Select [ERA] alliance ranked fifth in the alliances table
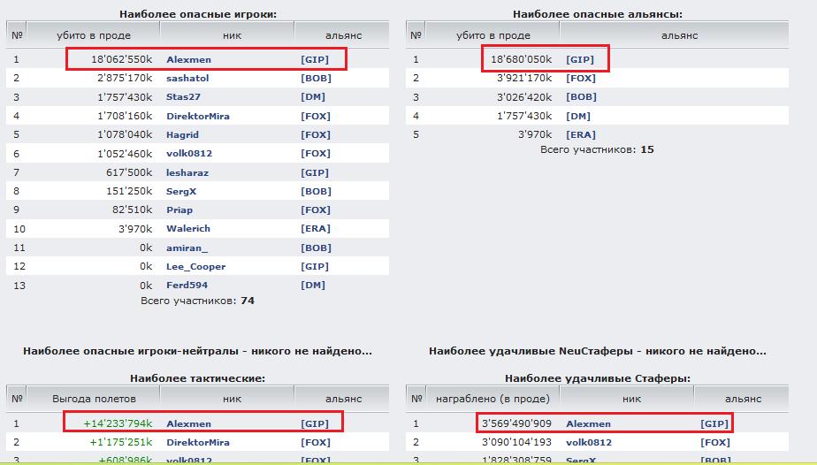This screenshot has width=817, height=465. point(581,135)
